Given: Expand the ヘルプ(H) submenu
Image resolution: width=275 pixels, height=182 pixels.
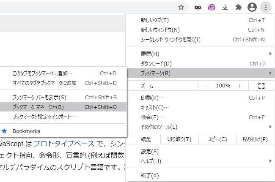Looking at the screenshot, I should (x=200, y=161).
